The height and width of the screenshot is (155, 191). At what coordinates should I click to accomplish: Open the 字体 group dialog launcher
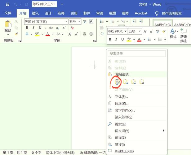coord(94,41)
